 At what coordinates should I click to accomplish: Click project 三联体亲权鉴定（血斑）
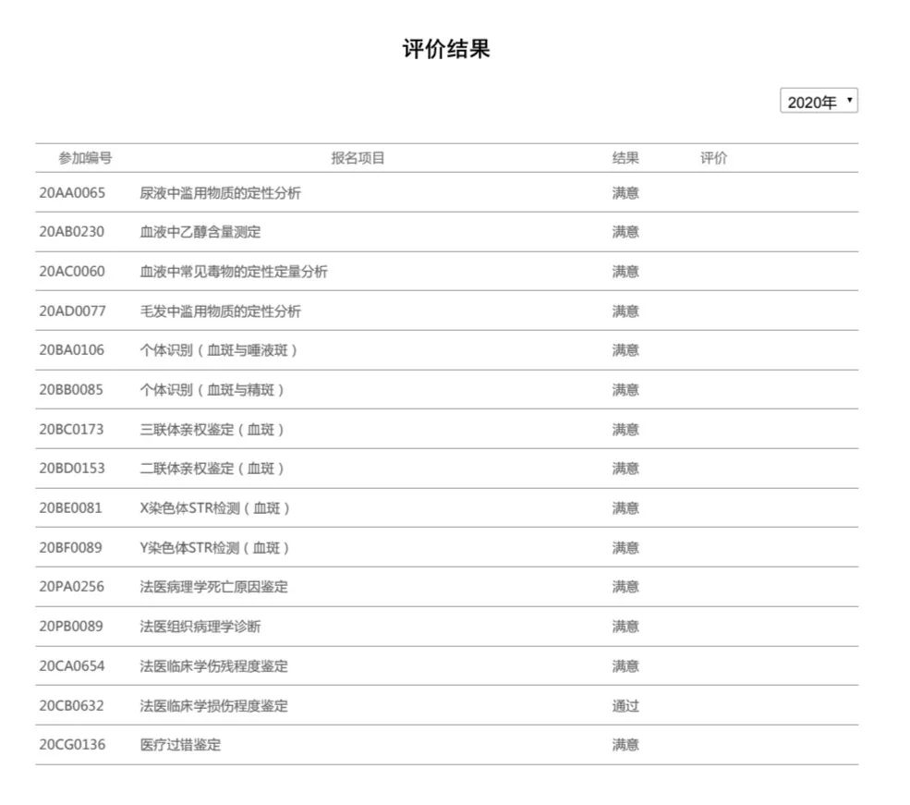212,430
